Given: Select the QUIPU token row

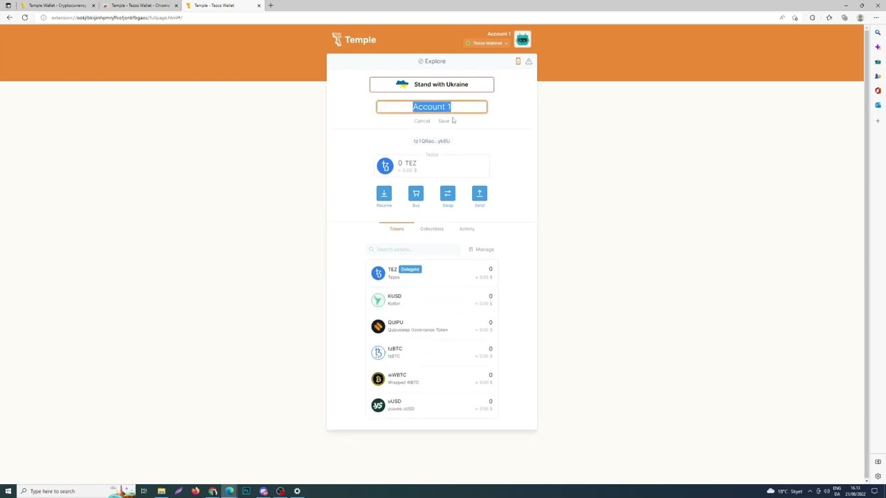Looking at the screenshot, I should tap(432, 326).
